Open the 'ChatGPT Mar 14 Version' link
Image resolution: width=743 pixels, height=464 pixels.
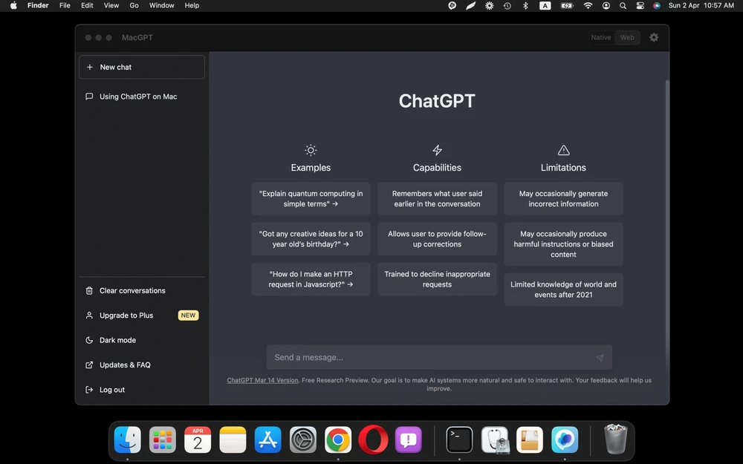262,380
